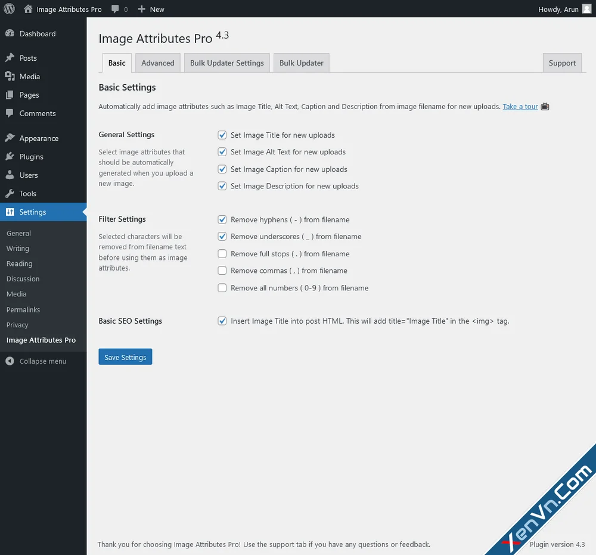Viewport: 596px width, 555px height.
Task: Click the Basic SEO Settings section label
Action: point(131,321)
